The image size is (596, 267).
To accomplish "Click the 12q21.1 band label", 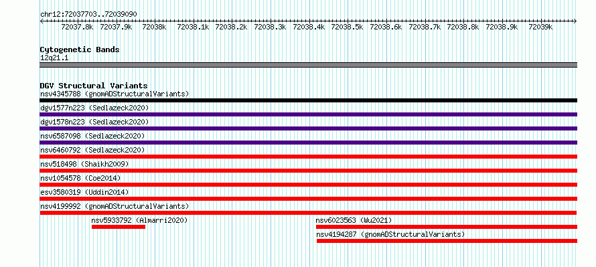I will pyautogui.click(x=54, y=58).
